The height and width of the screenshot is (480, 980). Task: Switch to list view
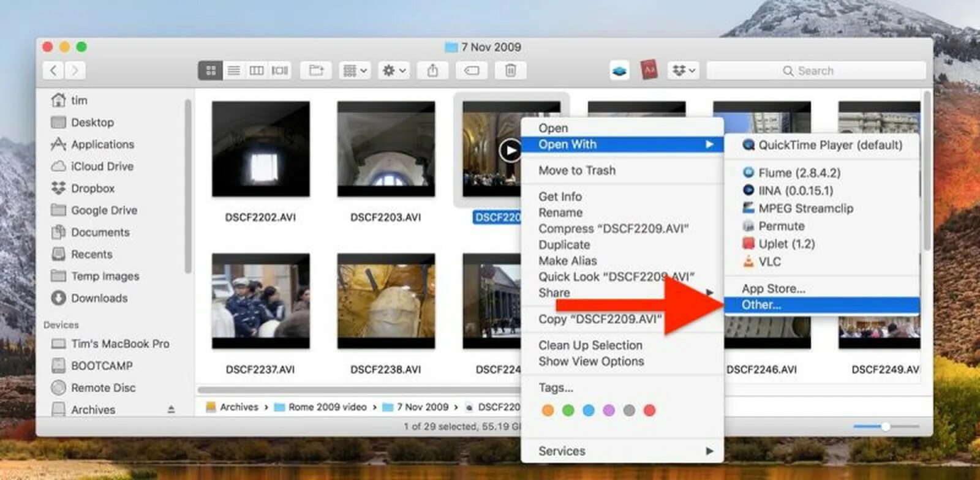tap(233, 70)
